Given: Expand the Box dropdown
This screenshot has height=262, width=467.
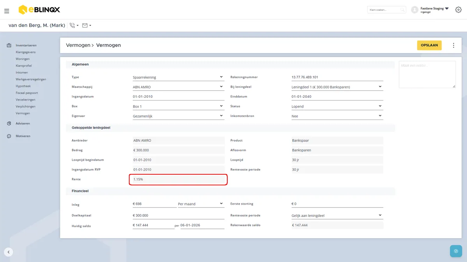Looking at the screenshot, I should point(179,106).
